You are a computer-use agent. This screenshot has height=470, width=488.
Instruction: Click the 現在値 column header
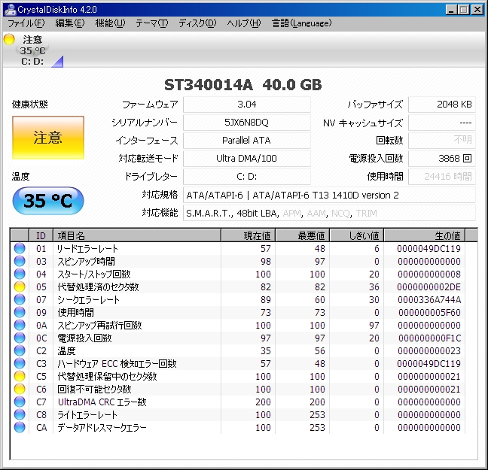coord(248,235)
